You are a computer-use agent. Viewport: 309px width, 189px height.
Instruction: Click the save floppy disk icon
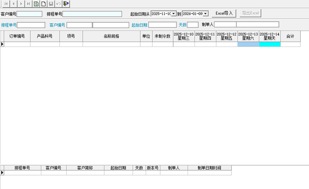[51, 4]
